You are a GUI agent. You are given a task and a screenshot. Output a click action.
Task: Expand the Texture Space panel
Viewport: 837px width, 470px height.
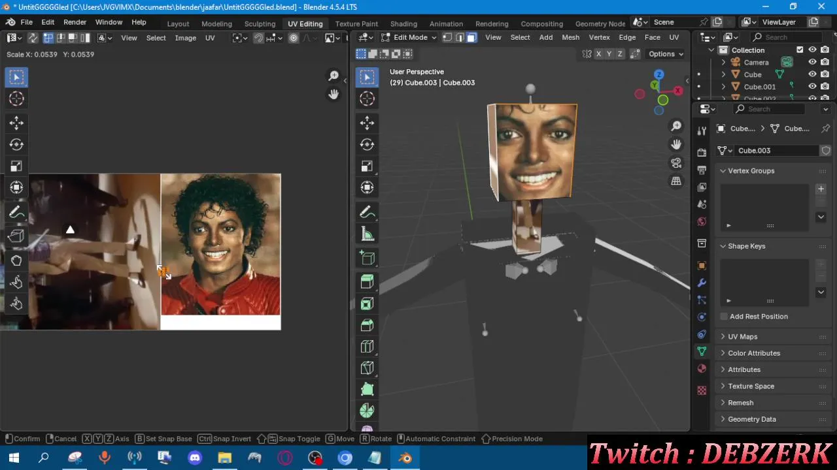pos(751,386)
